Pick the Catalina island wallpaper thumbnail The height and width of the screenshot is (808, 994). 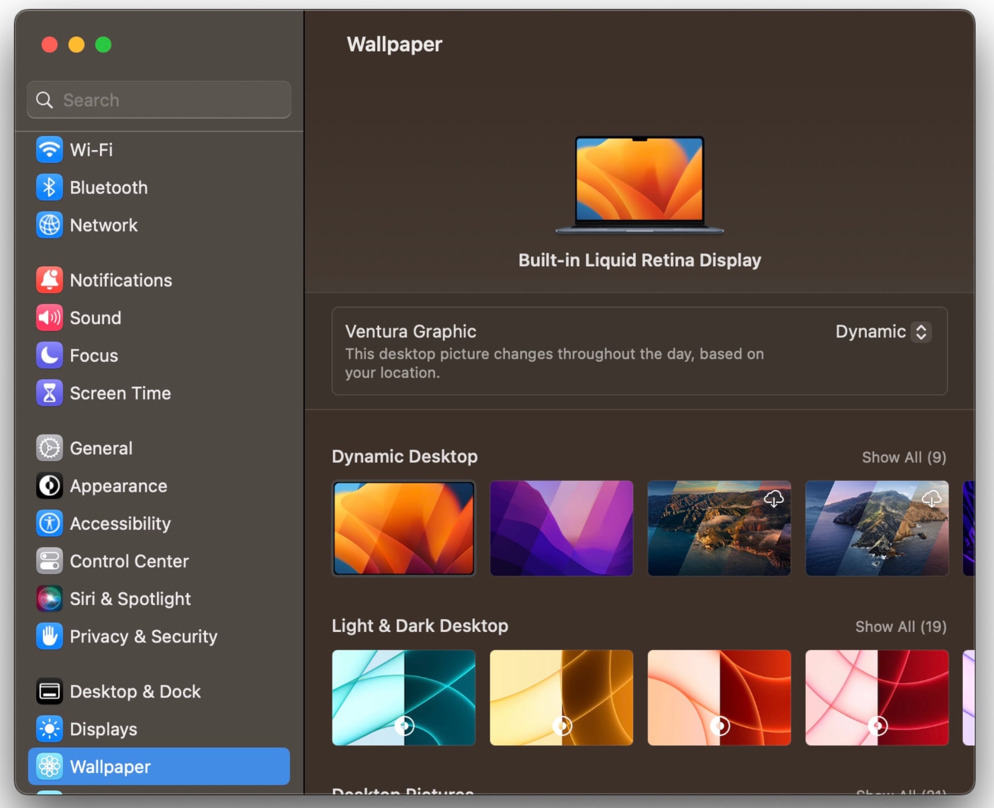877,528
